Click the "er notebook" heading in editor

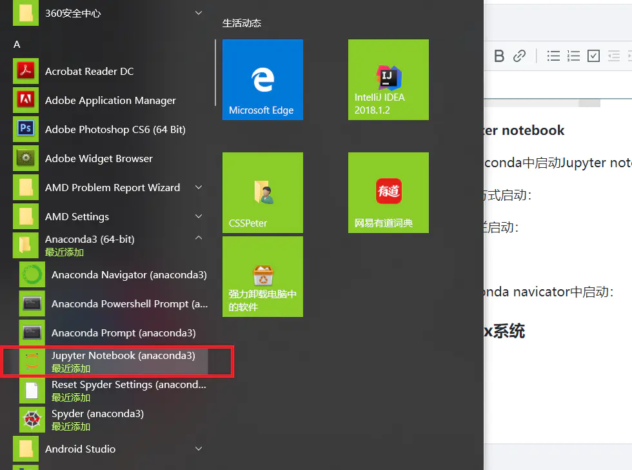tap(524, 130)
